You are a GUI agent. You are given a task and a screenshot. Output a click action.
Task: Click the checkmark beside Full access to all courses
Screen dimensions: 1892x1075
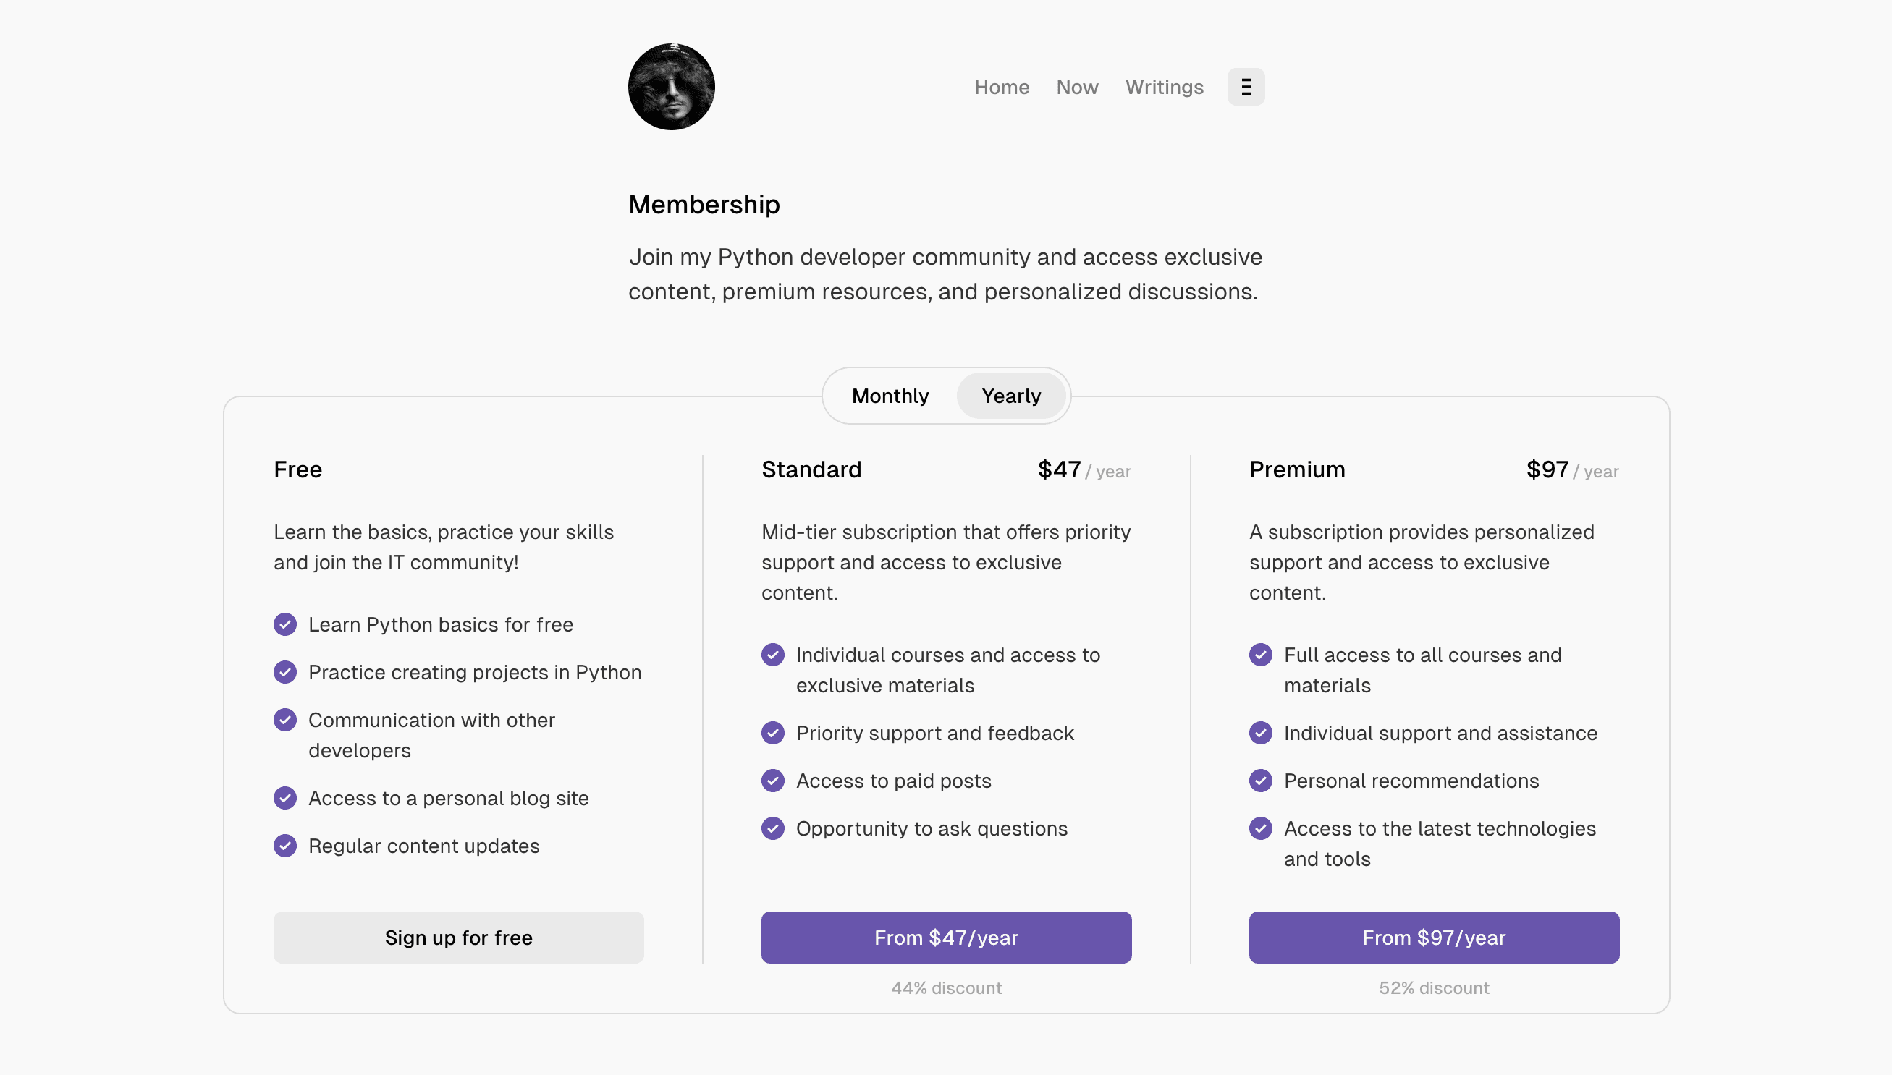(1260, 655)
